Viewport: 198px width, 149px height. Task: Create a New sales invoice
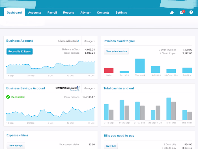coord(116,51)
